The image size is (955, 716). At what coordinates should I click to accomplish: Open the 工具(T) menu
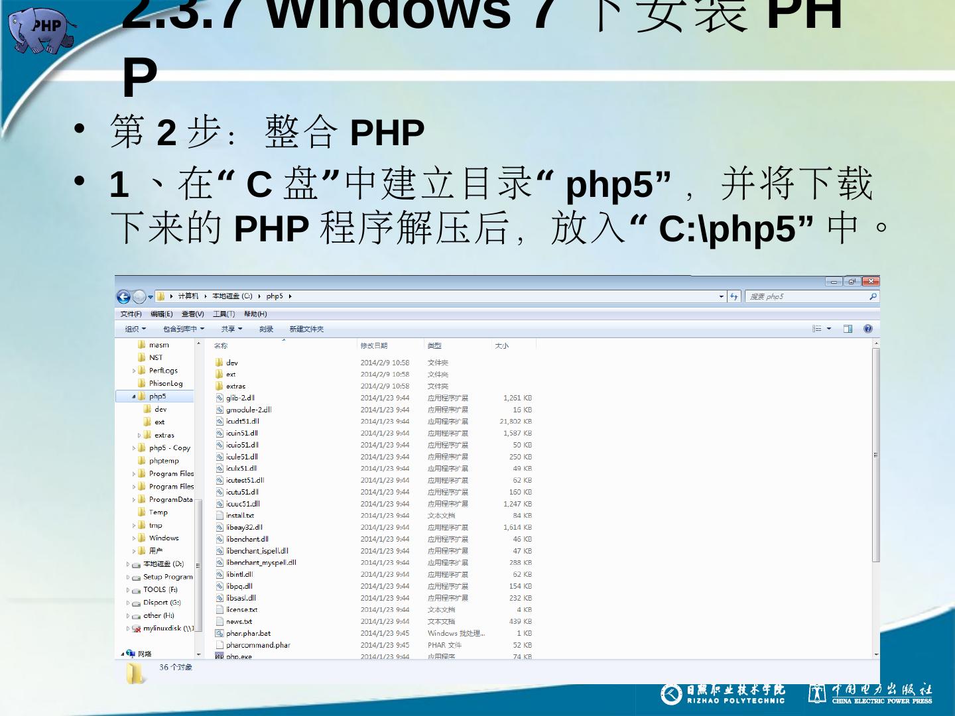pos(223,314)
